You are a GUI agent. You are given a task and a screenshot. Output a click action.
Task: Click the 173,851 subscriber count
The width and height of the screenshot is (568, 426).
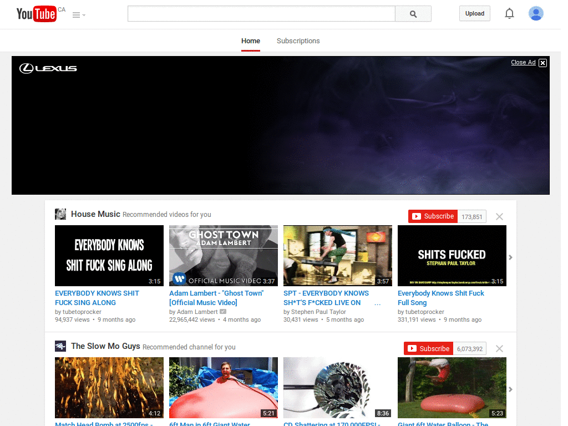[x=471, y=217]
